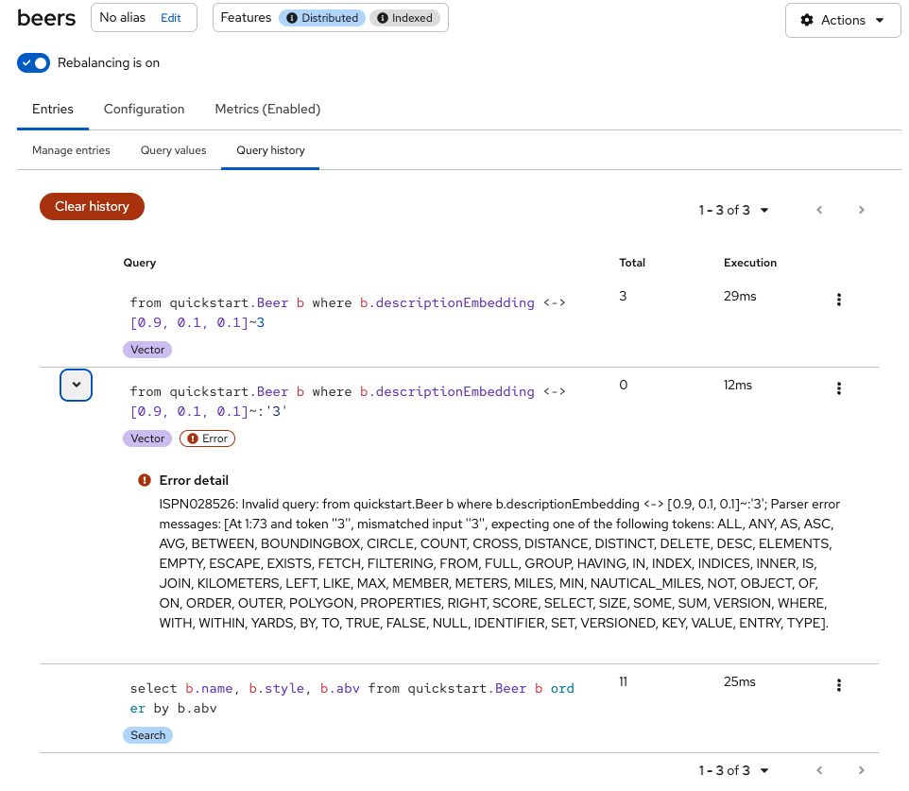Open the Metrics (Enabled) tab
This screenshot has height=791, width=909.
267,109
